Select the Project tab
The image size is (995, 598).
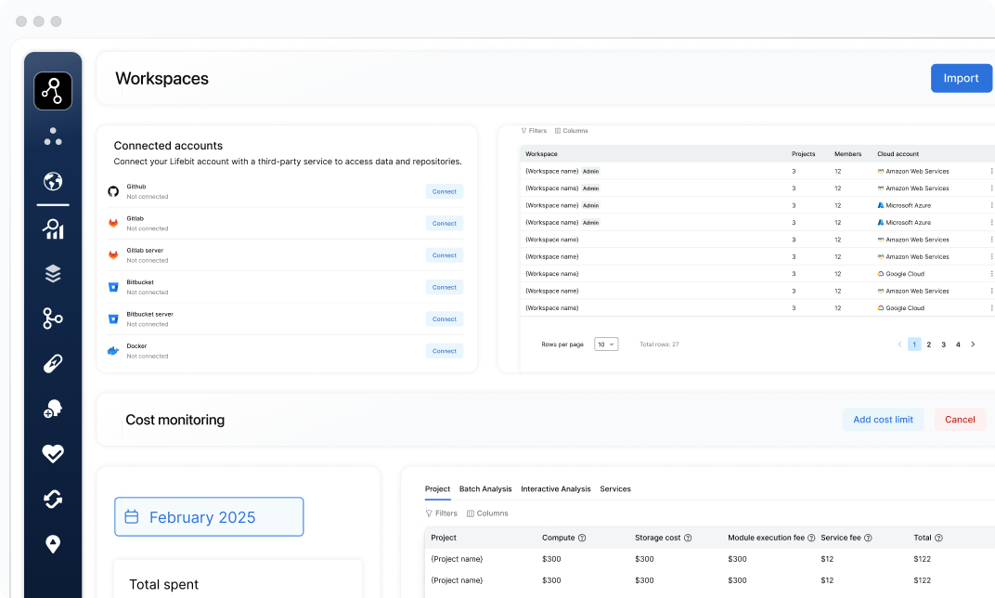[437, 488]
